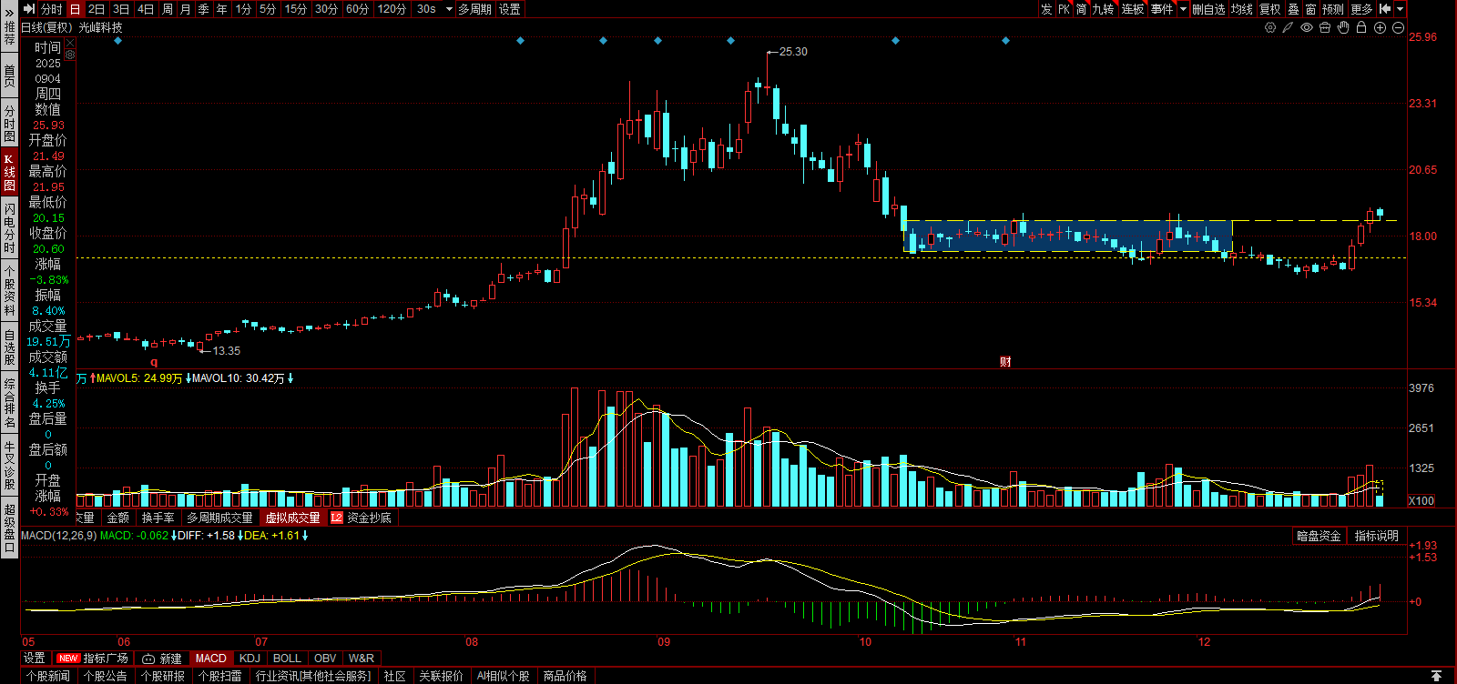Enable 九转 indicator
The width and height of the screenshot is (1457, 684).
(1104, 9)
